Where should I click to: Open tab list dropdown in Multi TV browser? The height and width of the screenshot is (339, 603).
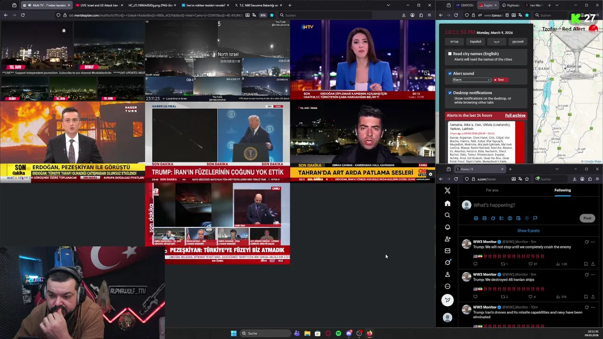tap(388, 5)
